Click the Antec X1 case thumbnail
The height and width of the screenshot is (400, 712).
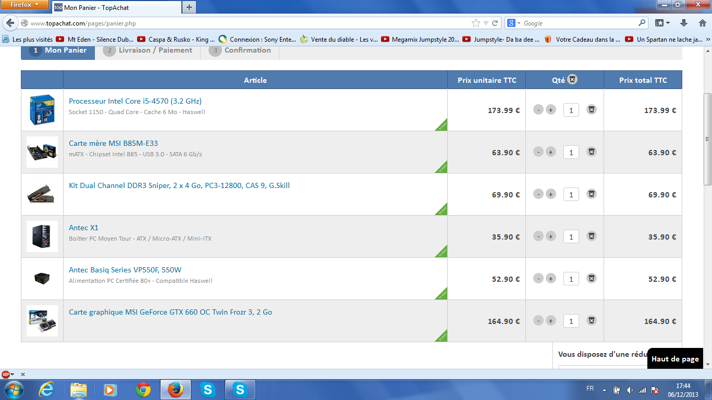(42, 236)
